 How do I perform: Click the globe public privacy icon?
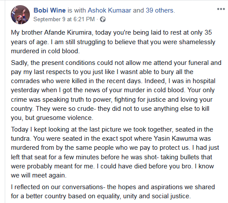(103, 19)
